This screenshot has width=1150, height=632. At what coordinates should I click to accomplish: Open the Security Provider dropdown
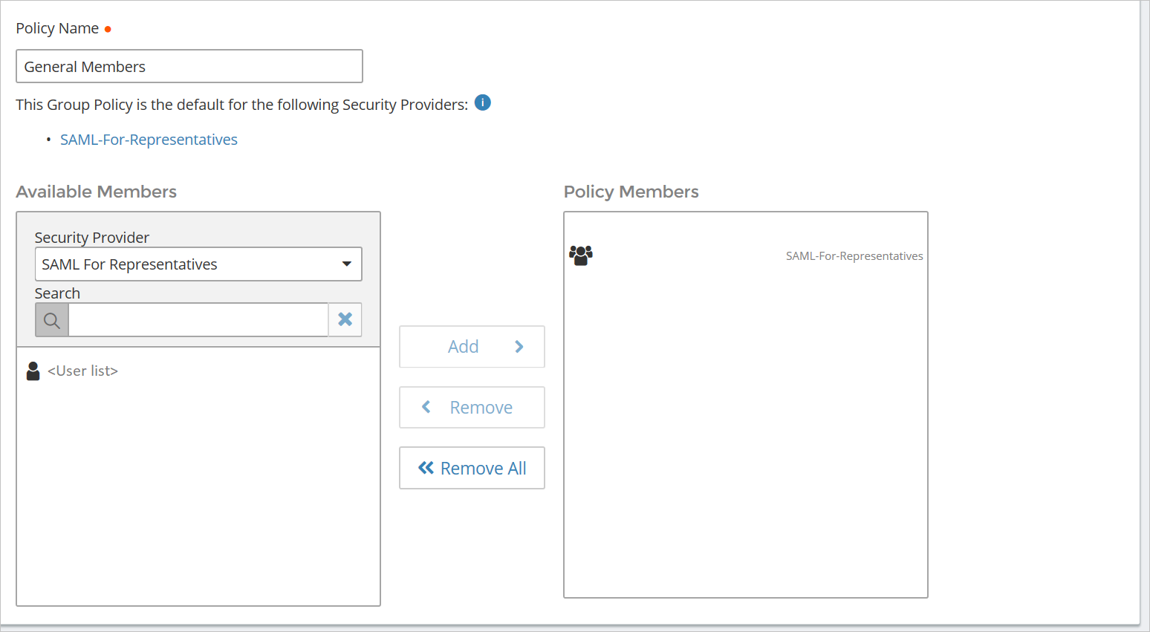coord(198,264)
